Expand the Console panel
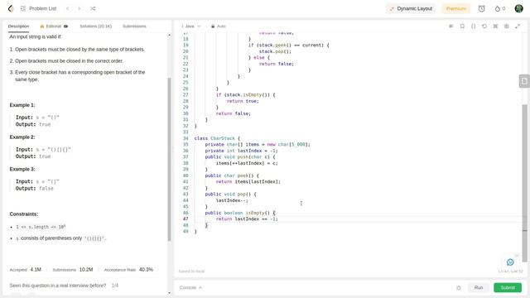 (x=191, y=287)
